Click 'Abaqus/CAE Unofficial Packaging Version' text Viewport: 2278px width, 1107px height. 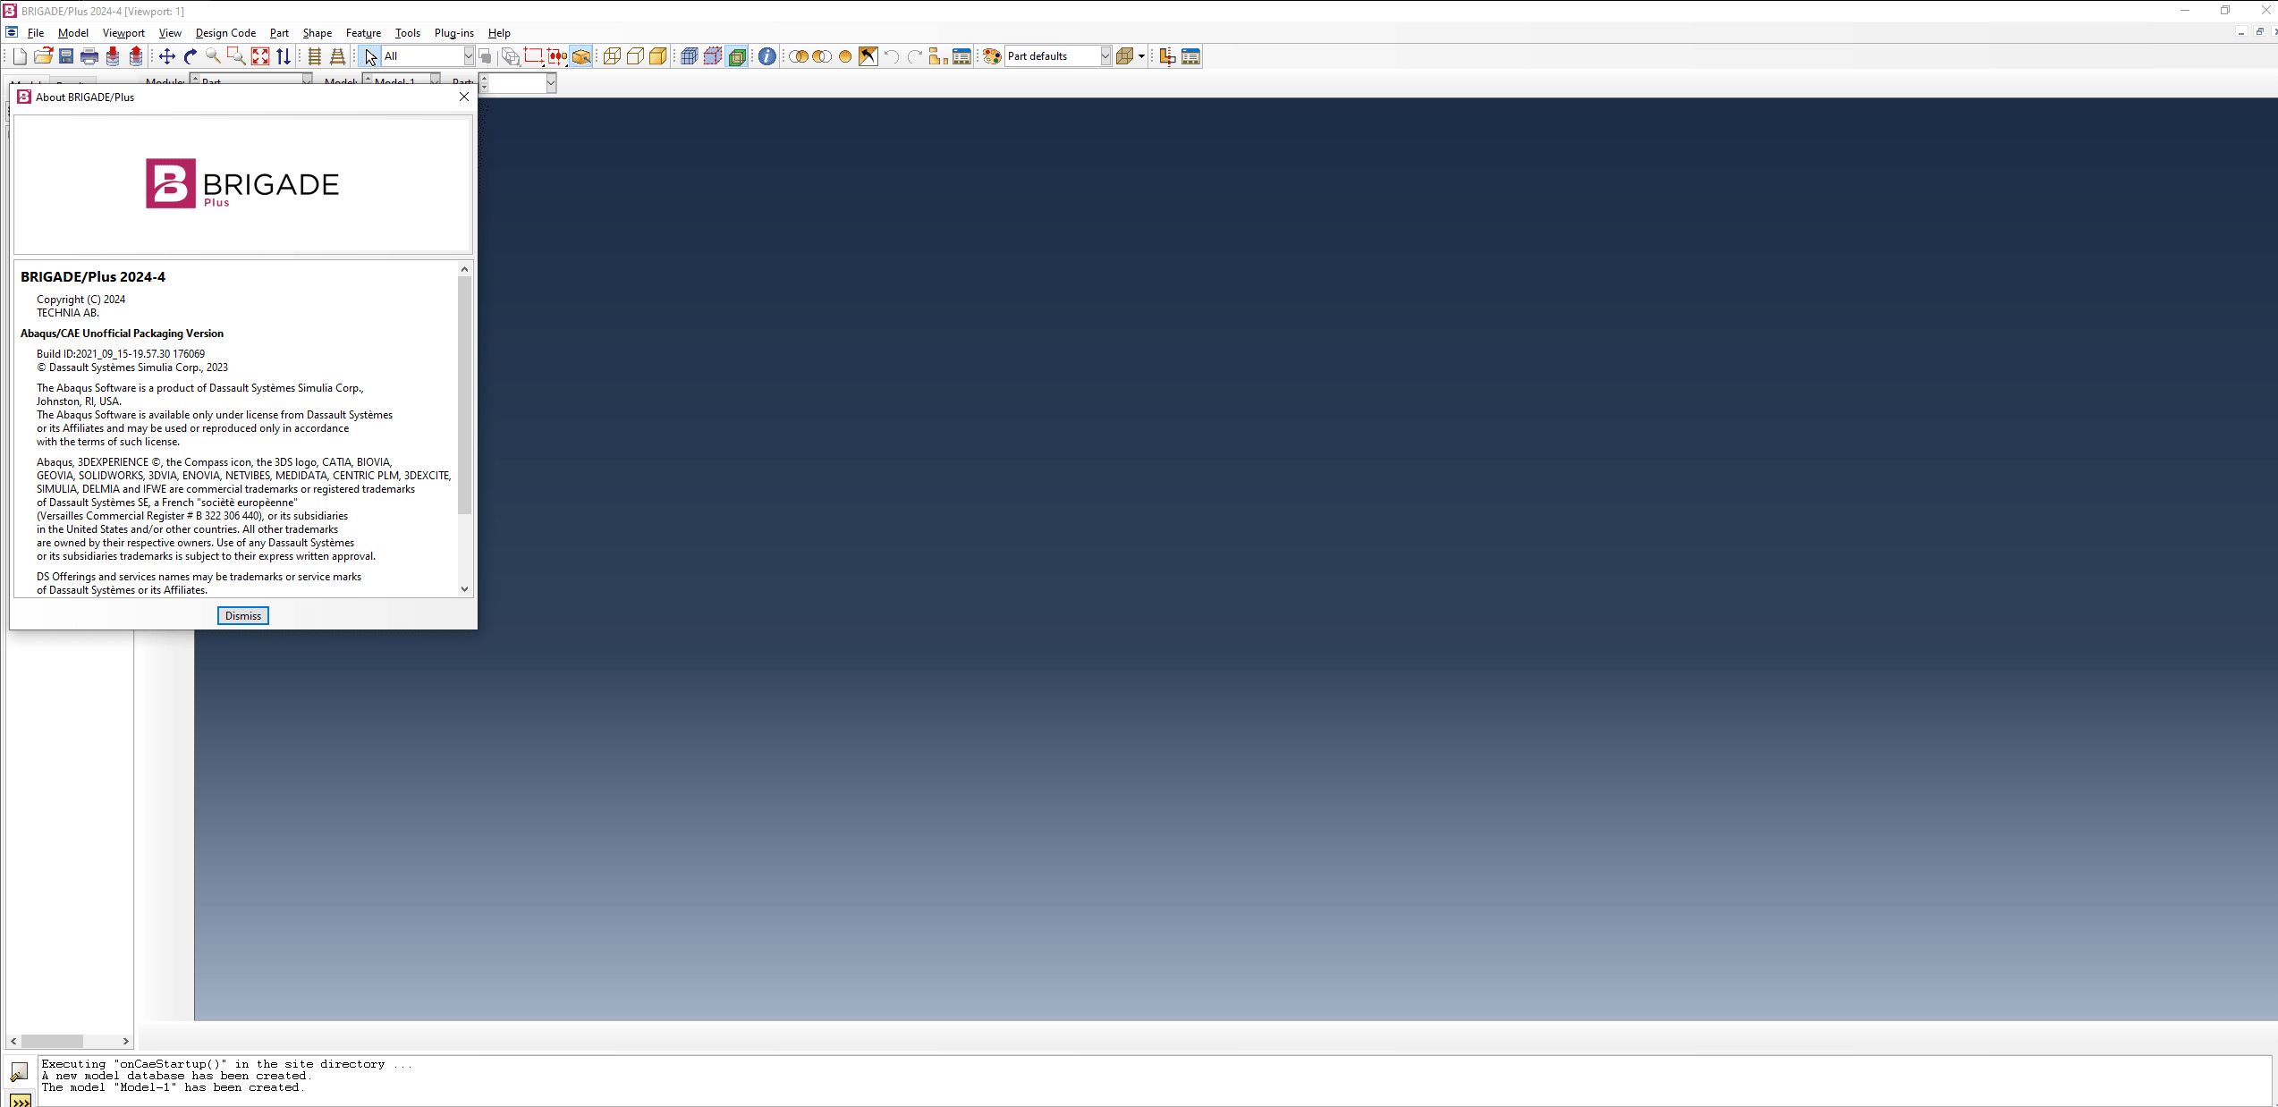coord(122,334)
